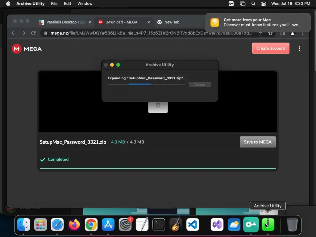Go back in the browser

point(14,33)
